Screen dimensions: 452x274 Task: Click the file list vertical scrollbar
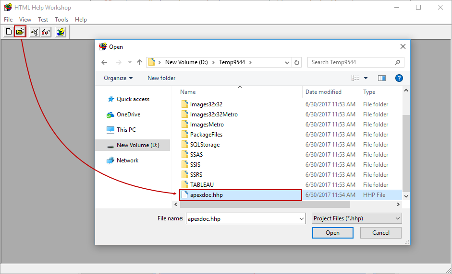pos(406,153)
